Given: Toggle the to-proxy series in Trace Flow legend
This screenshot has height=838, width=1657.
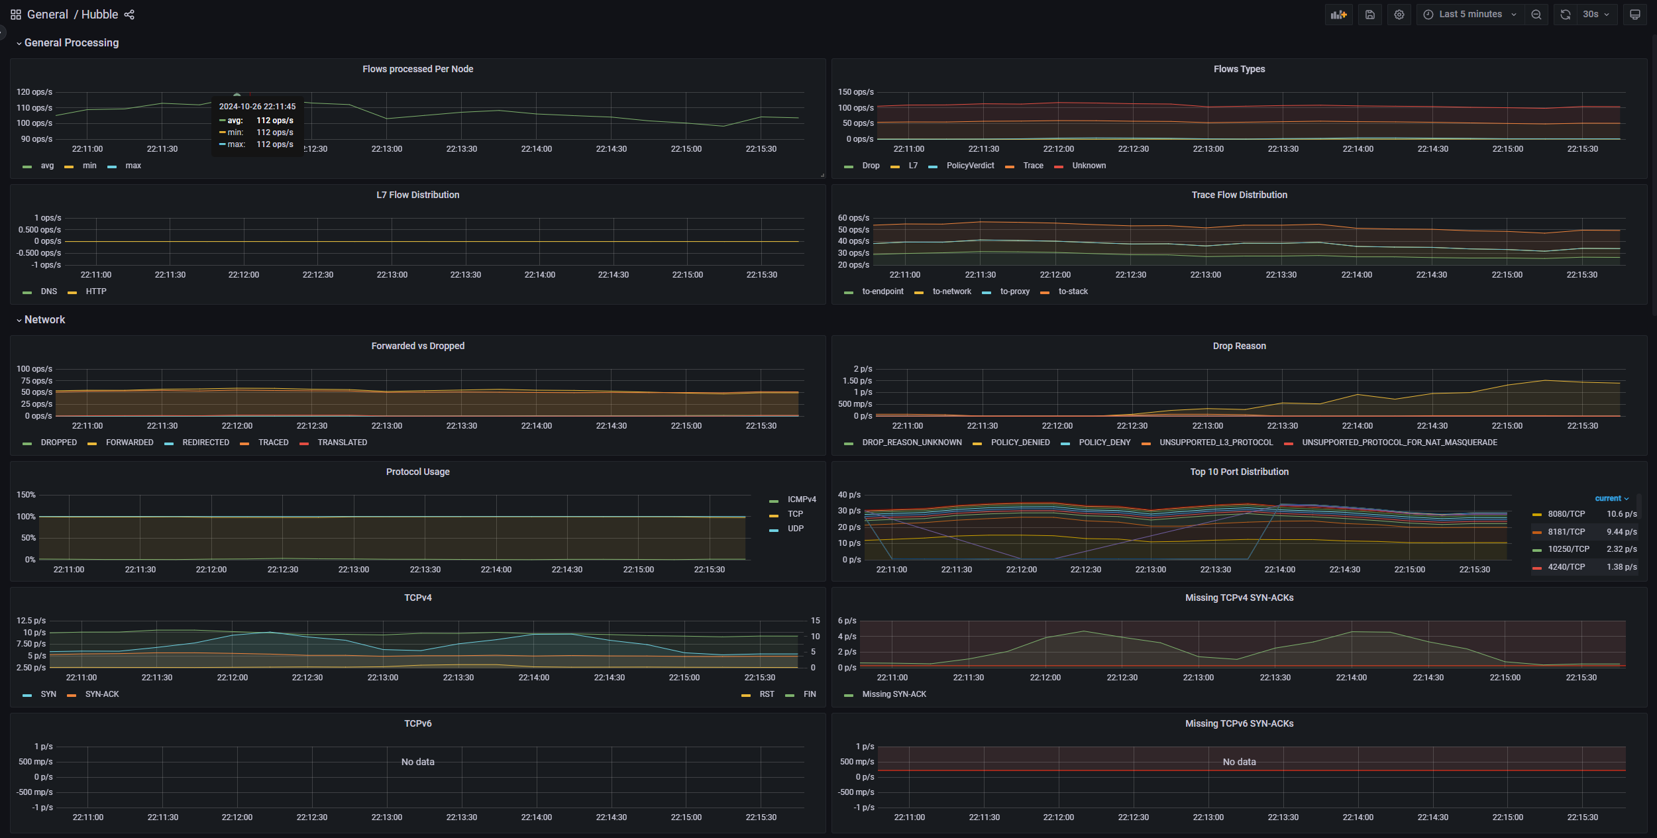Looking at the screenshot, I should (1014, 291).
